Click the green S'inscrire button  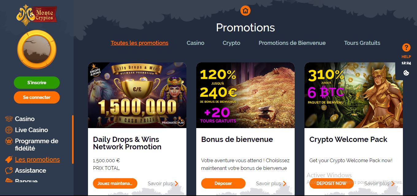[37, 83]
